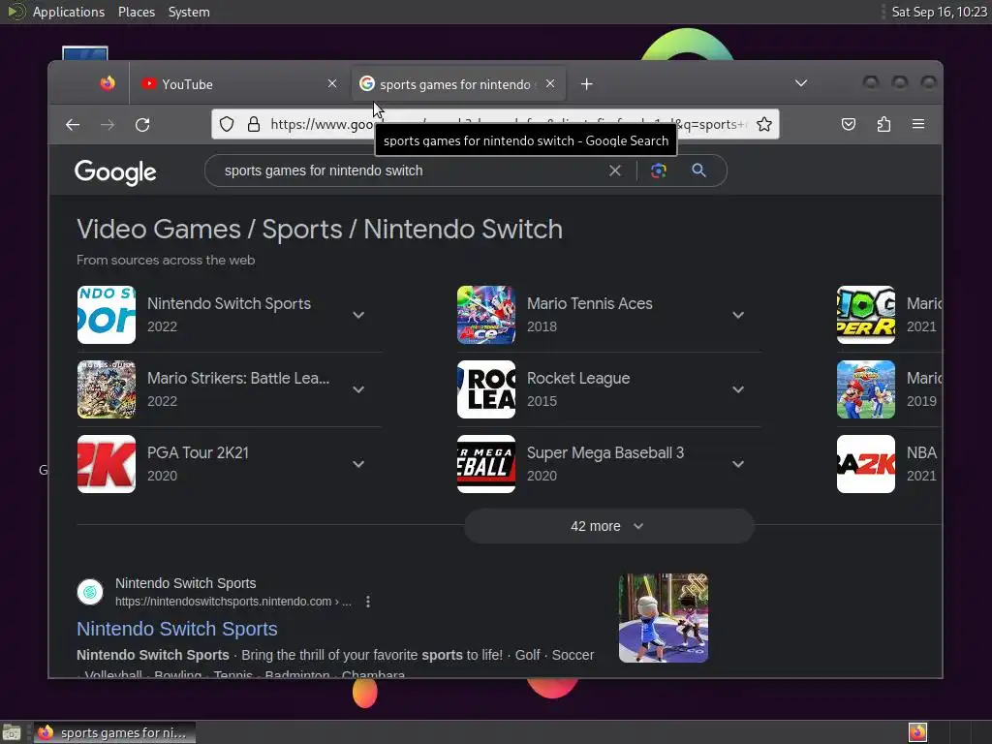
Task: Click the PGA Tour 2K21 cover thumbnail
Action: [x=107, y=464]
